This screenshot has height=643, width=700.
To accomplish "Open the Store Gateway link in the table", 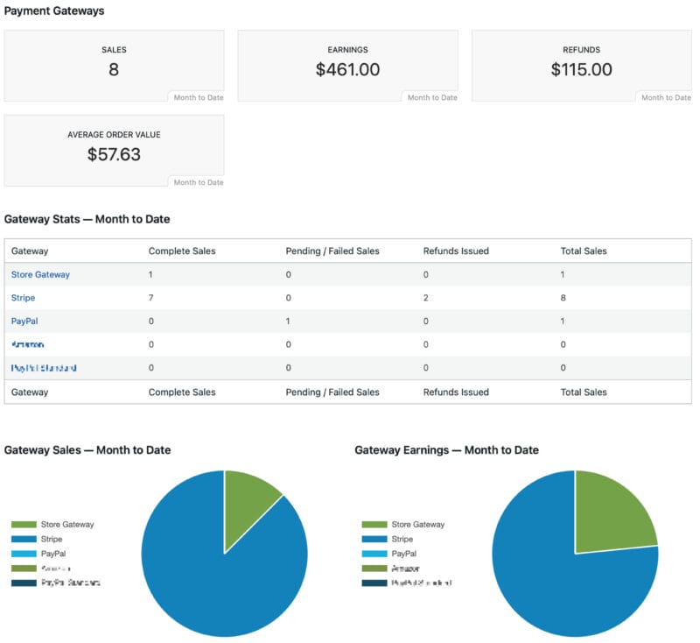I will [40, 274].
